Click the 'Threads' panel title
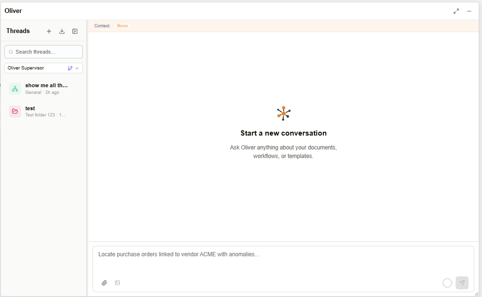The height and width of the screenshot is (297, 482). [x=18, y=31]
